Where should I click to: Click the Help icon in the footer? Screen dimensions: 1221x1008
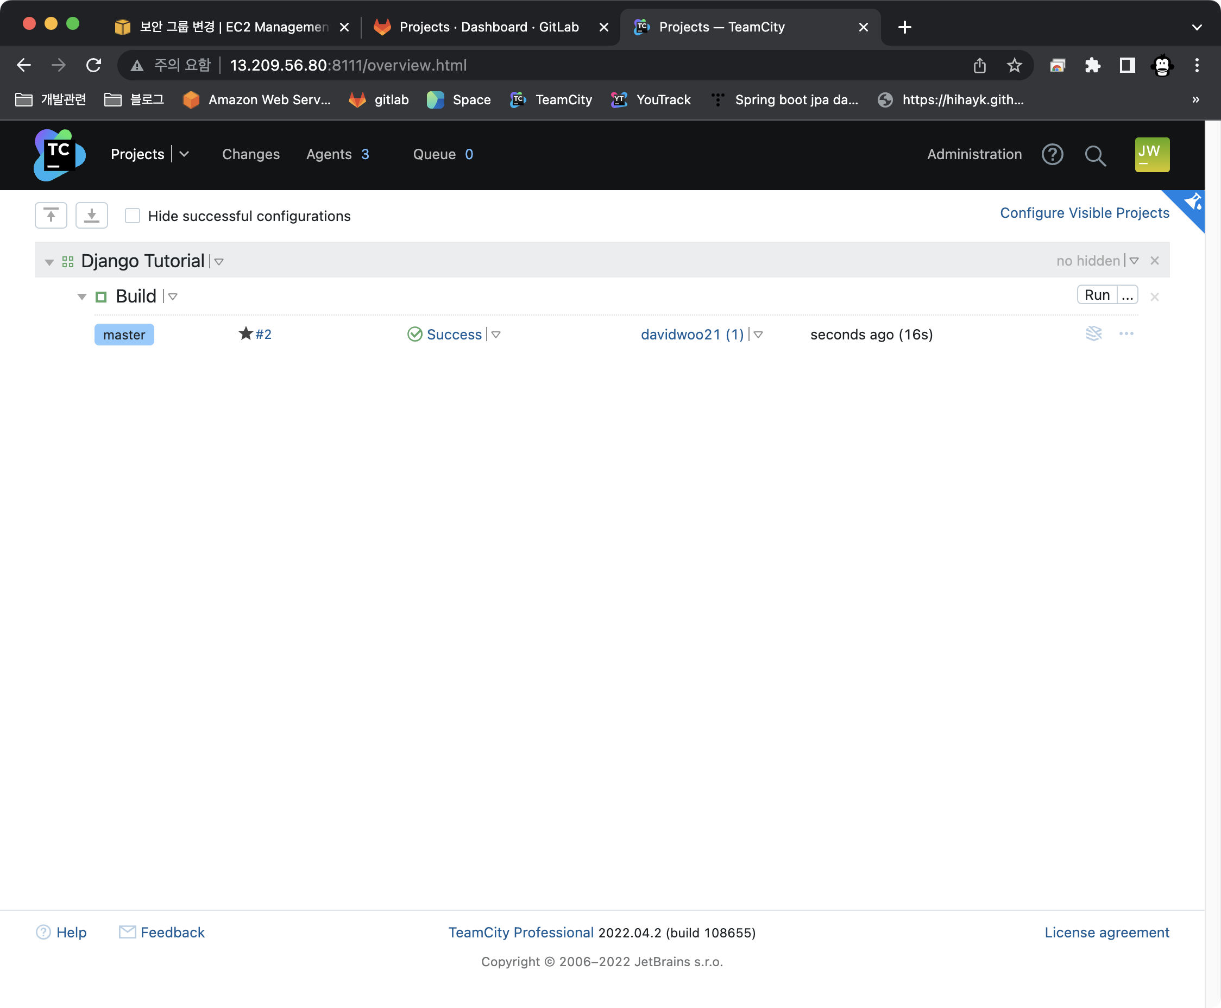[43, 932]
